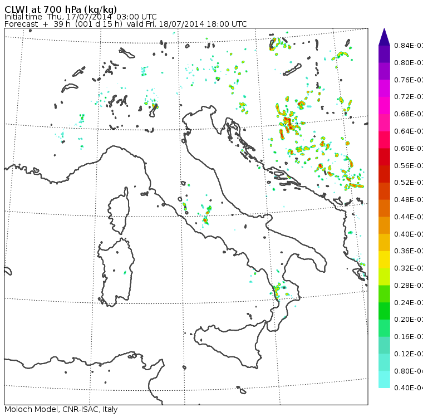This screenshot has height=417, width=423.
Task: Click the 0.56E-03 colorbar label
Action: tap(409, 165)
